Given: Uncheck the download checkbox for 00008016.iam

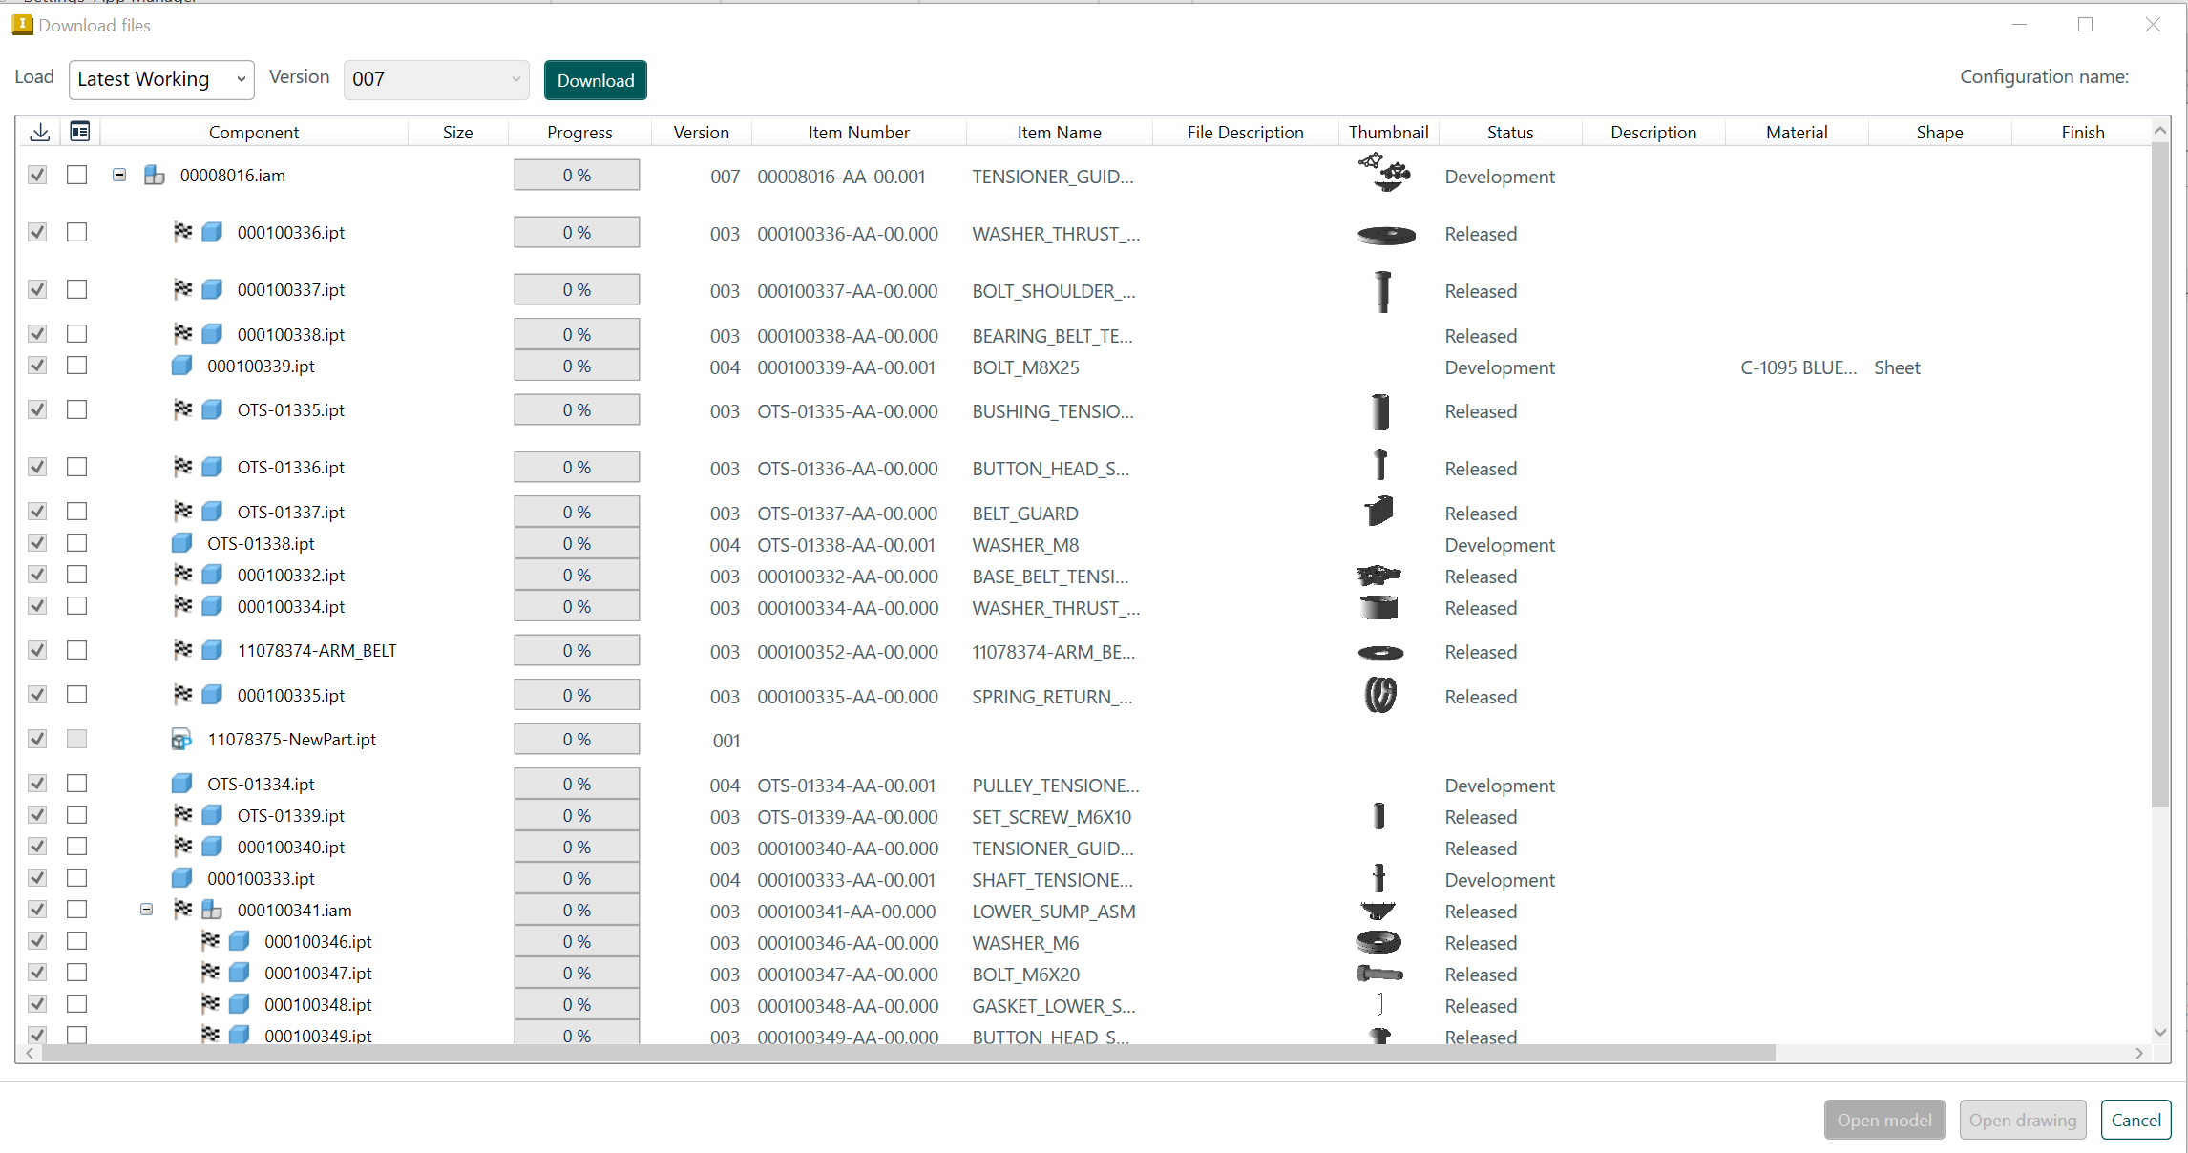Looking at the screenshot, I should tap(37, 175).
